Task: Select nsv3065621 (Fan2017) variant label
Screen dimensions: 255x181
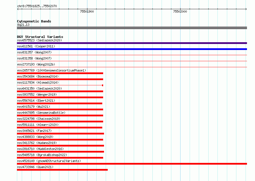Action: point(34,131)
